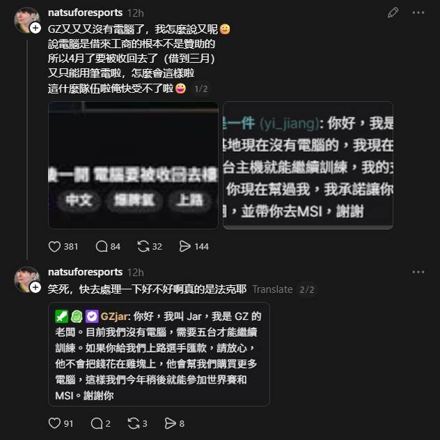
Task: Select the 1/2 thread indicator
Action: 201,89
